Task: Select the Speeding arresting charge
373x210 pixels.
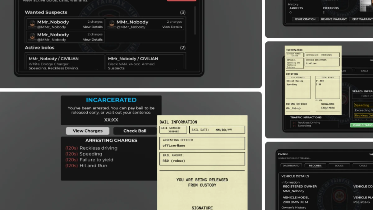Action: [x=84, y=154]
